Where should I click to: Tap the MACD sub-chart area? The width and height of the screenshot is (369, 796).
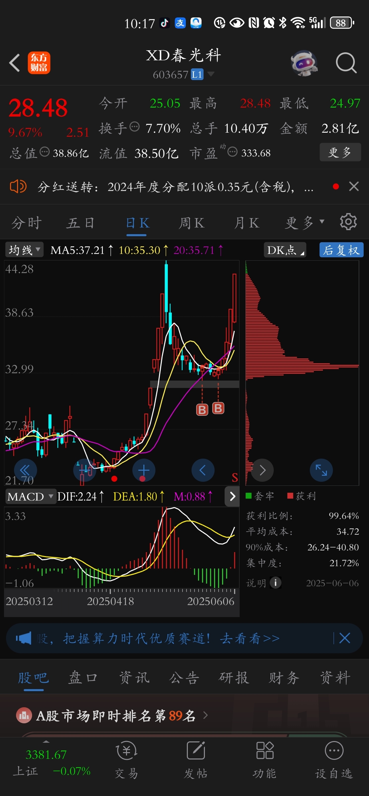click(x=122, y=547)
